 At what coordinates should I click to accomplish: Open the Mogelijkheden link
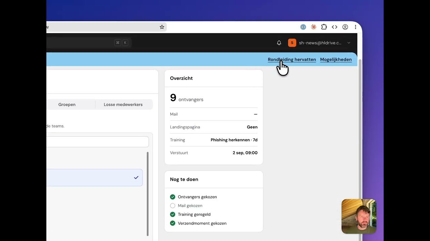click(336, 60)
